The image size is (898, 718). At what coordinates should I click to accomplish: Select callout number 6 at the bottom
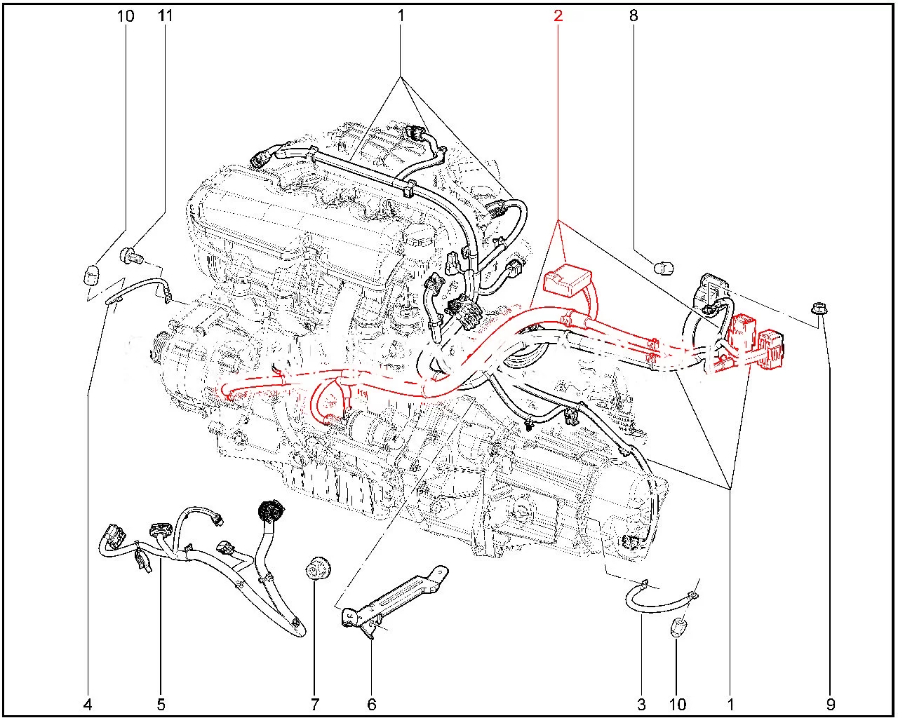(372, 703)
